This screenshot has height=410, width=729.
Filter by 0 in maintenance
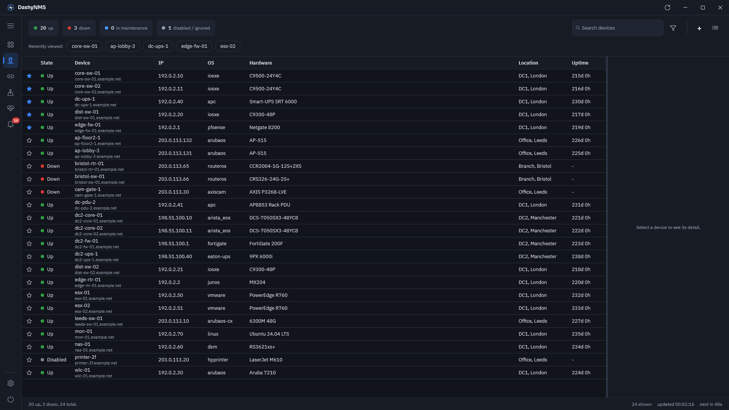126,28
